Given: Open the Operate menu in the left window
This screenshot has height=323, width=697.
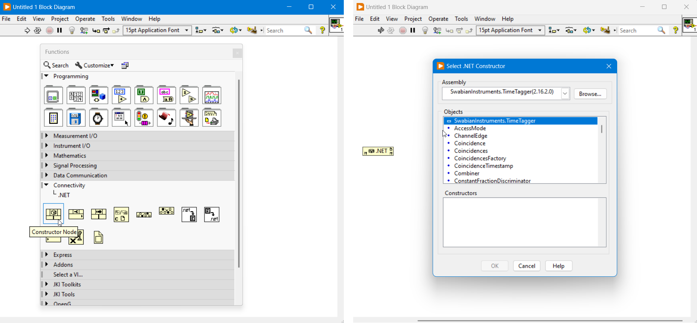Looking at the screenshot, I should [85, 19].
